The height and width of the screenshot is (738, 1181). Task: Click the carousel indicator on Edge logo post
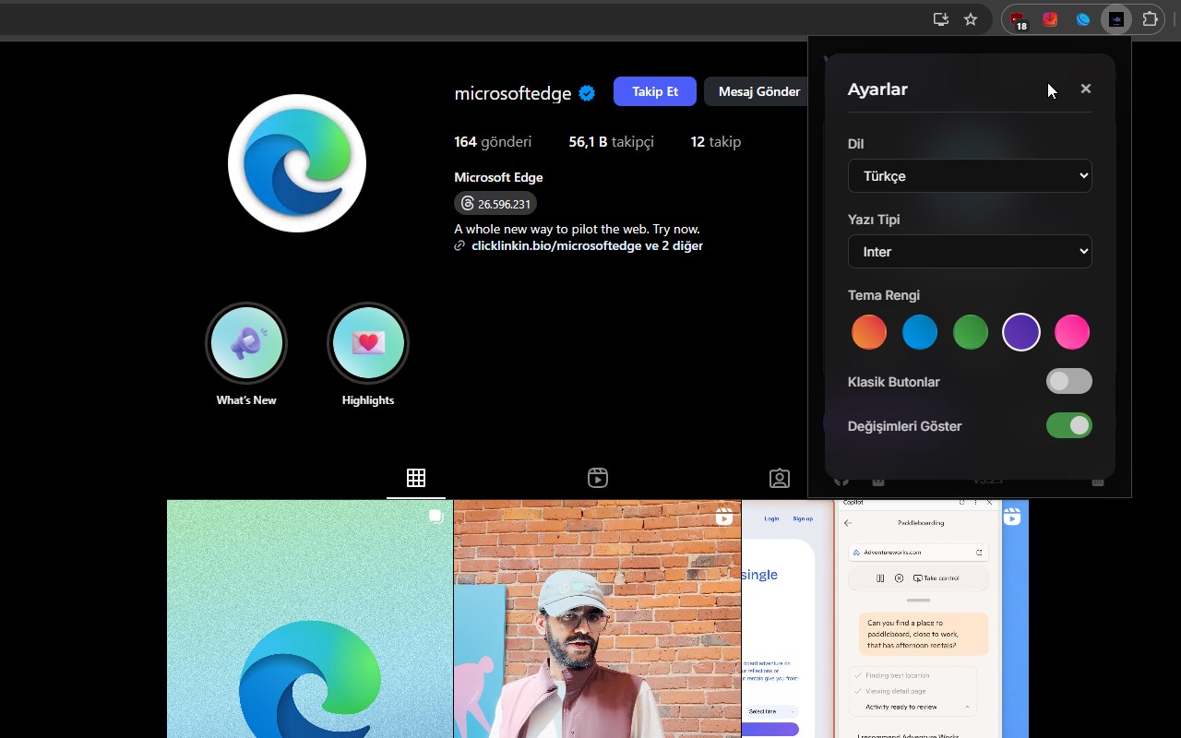tap(435, 517)
